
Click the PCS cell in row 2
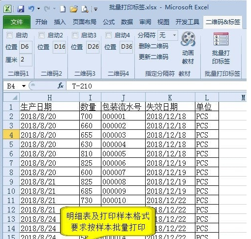pos(207,116)
